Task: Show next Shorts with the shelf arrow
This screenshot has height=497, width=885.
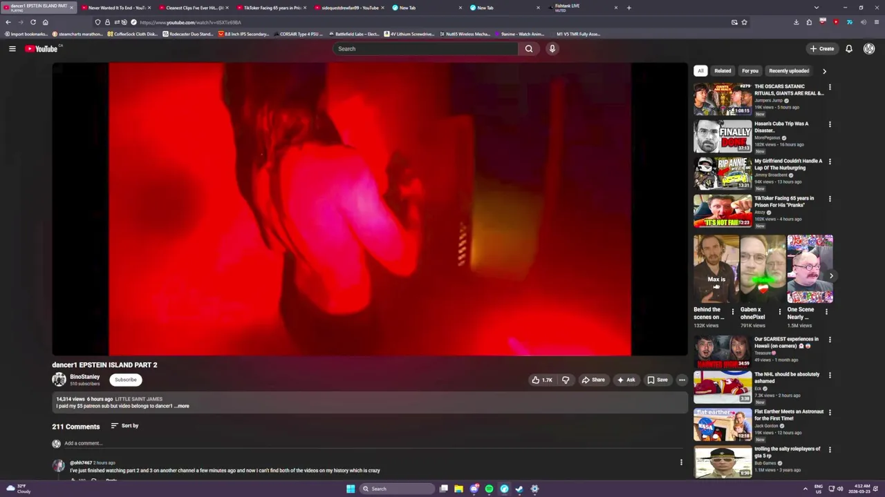Action: pos(831,276)
